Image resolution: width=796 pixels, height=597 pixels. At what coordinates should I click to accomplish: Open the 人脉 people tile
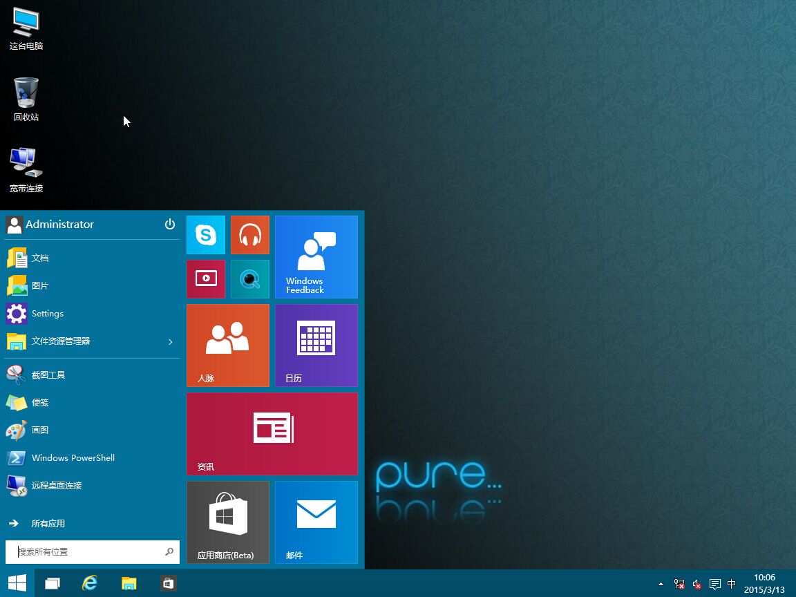point(227,345)
